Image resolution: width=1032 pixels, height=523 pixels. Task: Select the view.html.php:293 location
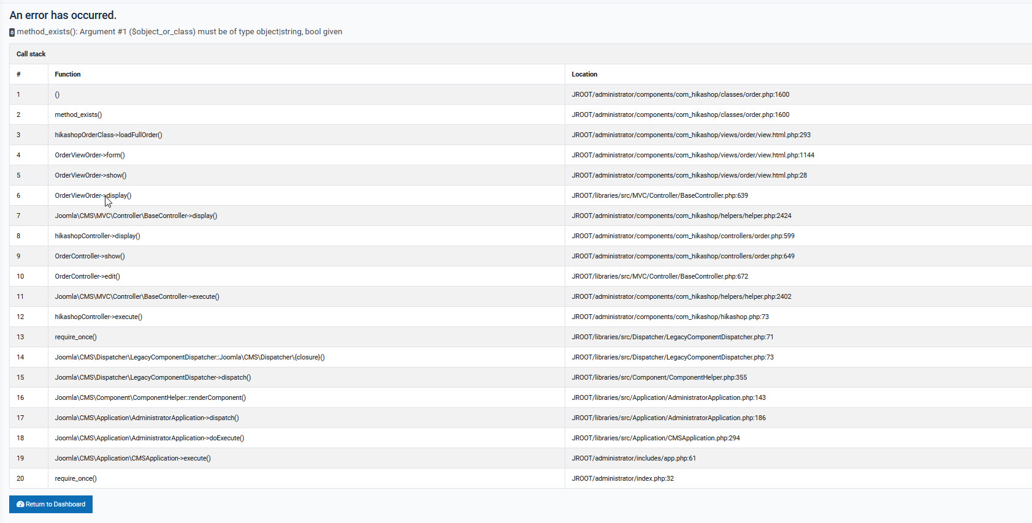(x=691, y=135)
